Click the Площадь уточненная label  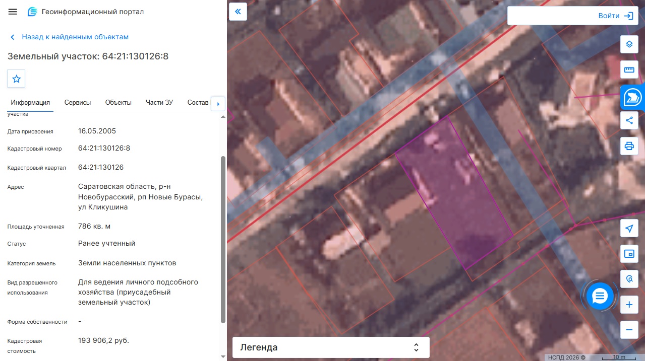[36, 227]
